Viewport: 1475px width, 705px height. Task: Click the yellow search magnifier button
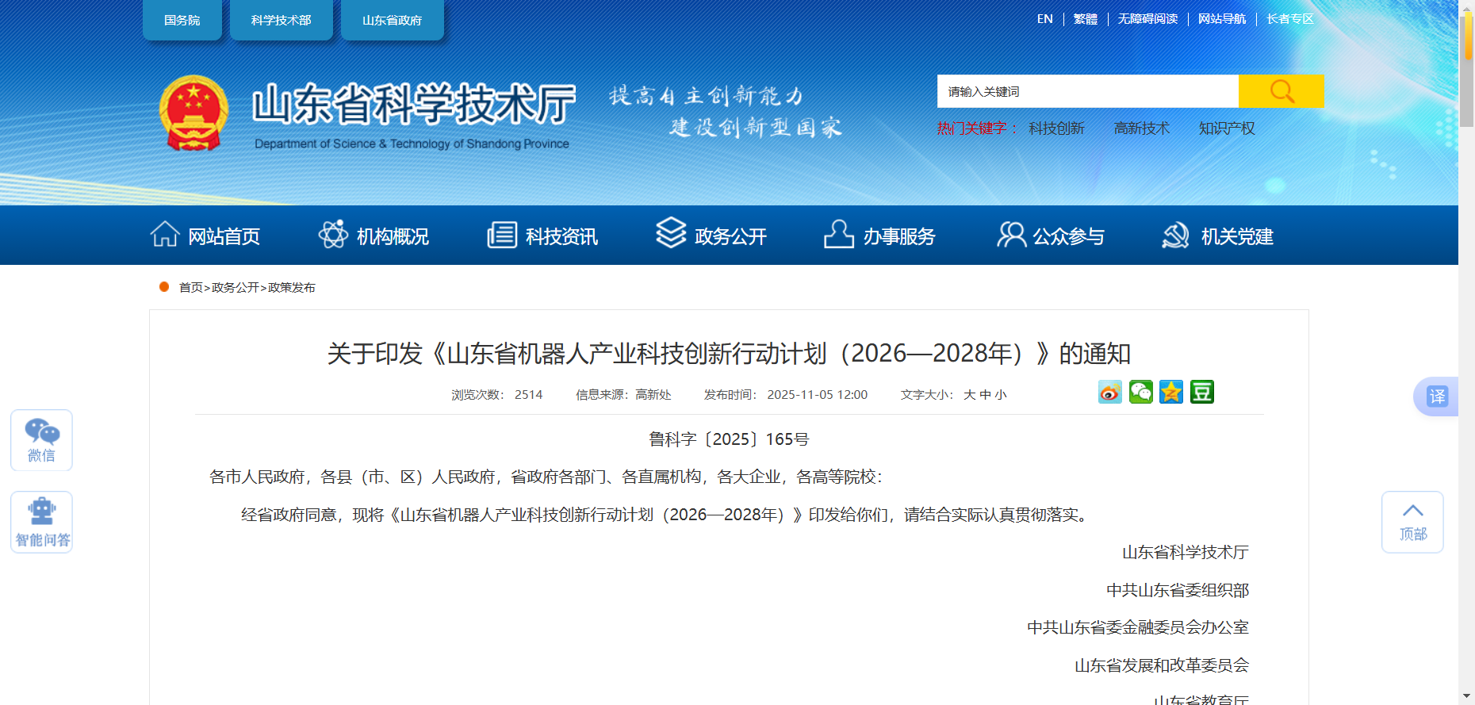(1281, 91)
